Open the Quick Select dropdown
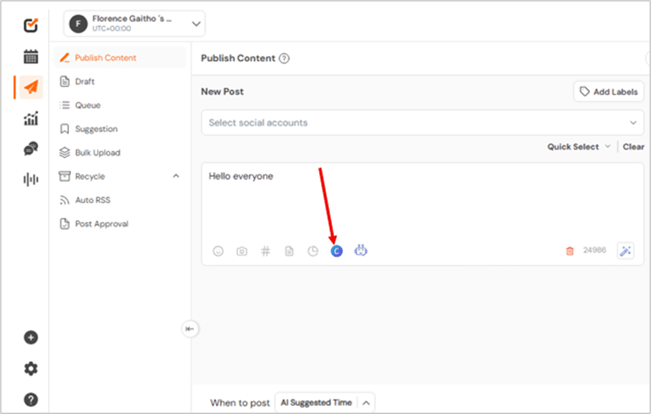Viewport: 651px width, 414px height. click(x=575, y=146)
